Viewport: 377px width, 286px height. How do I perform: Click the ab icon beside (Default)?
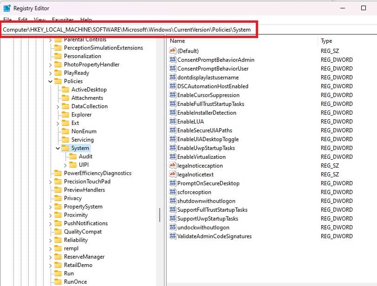coord(172,51)
